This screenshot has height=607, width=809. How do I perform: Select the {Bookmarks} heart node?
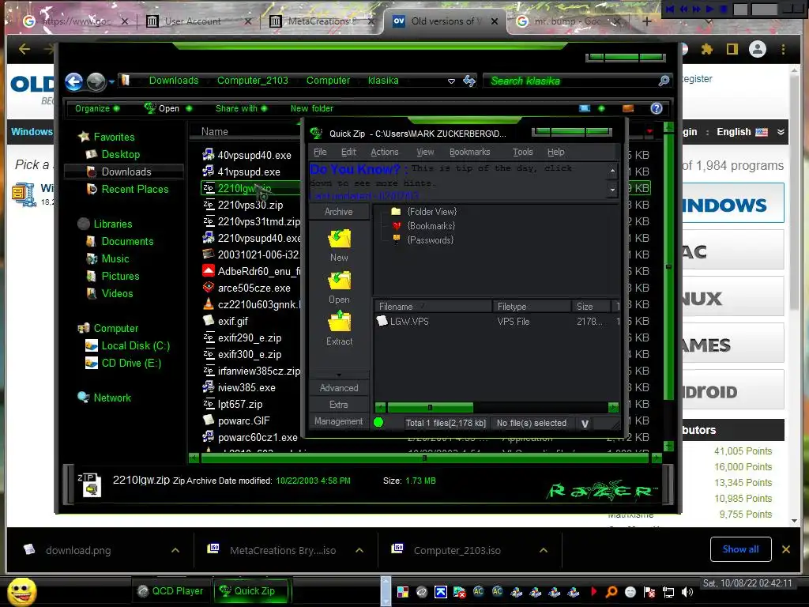(x=431, y=226)
